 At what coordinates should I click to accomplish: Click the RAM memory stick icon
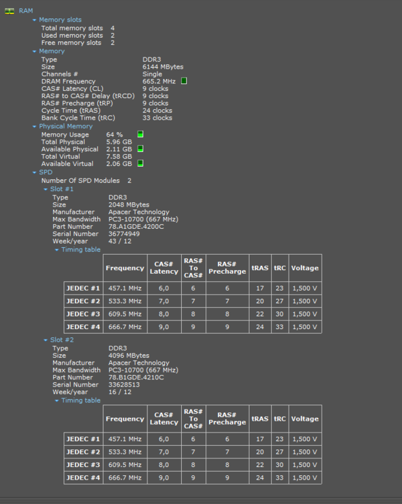pyautogui.click(x=9, y=11)
